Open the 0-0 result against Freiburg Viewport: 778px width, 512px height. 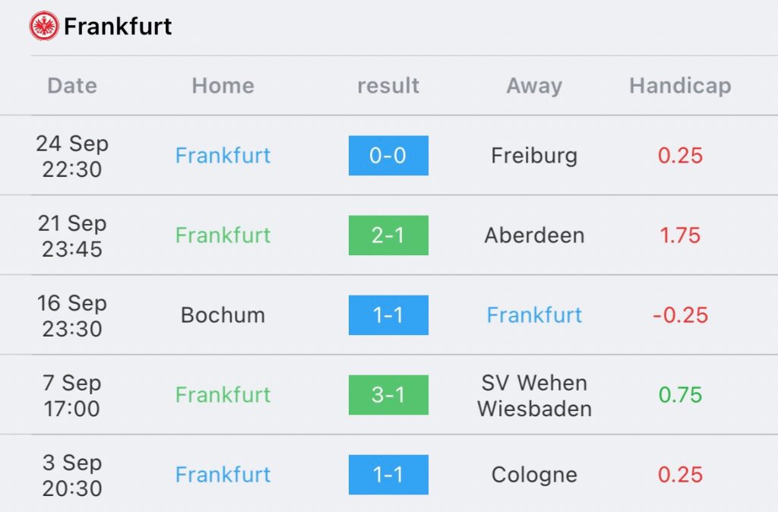[388, 156]
